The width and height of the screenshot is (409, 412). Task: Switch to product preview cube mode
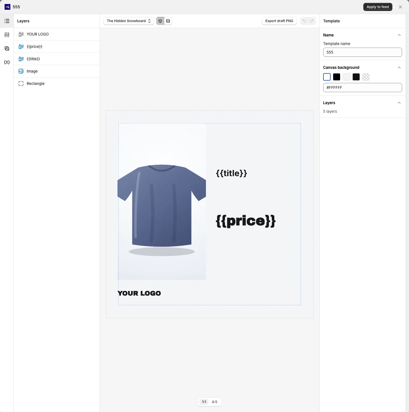(160, 21)
